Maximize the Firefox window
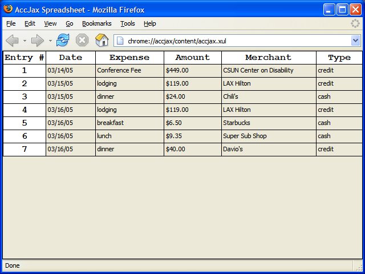Image resolution: width=365 pixels, height=274 pixels. (x=342, y=10)
